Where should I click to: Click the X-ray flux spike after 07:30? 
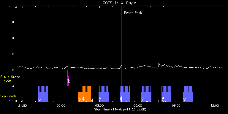(159, 65)
